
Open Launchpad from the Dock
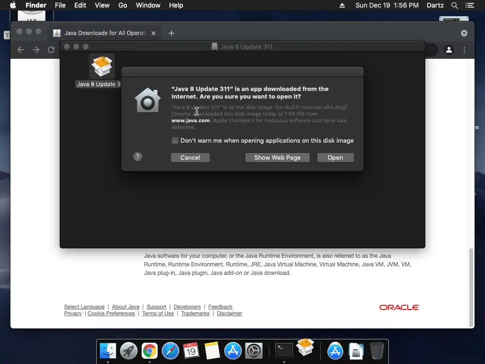point(129,351)
